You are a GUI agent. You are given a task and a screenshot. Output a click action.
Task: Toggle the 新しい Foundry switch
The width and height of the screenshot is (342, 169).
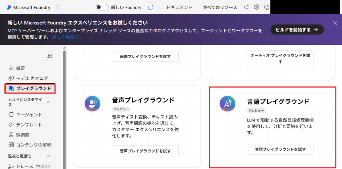(102, 7)
